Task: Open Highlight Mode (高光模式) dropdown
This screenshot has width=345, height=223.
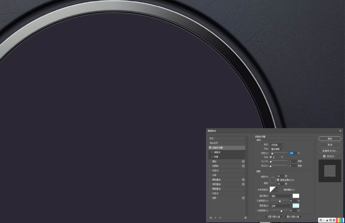Action: pos(281,196)
